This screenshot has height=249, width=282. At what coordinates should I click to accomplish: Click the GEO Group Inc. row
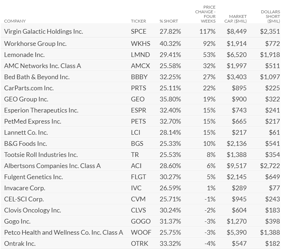click(x=140, y=99)
